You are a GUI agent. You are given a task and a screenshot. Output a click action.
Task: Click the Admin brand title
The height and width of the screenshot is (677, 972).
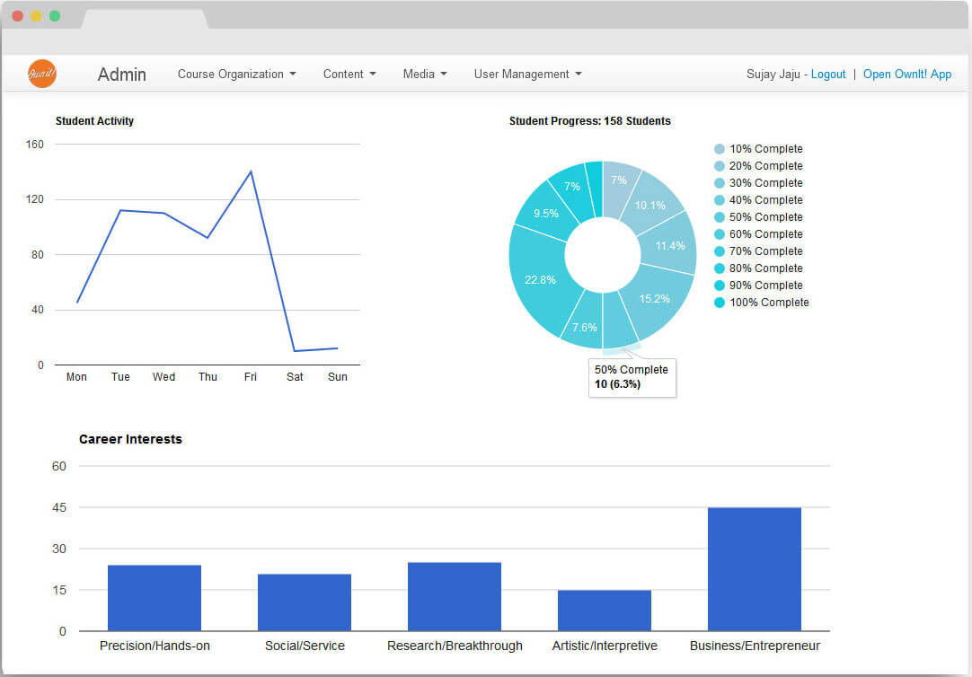point(121,75)
